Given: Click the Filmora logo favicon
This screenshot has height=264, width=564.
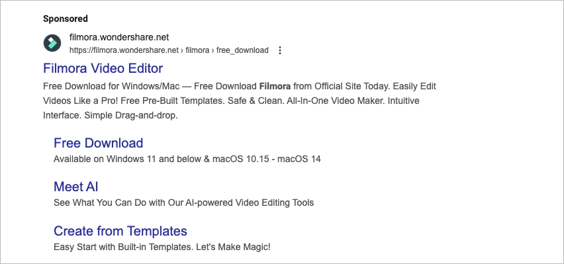Looking at the screenshot, I should [x=52, y=43].
